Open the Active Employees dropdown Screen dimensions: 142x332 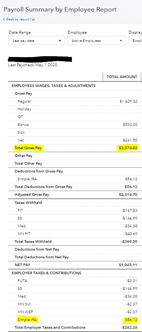(96, 41)
